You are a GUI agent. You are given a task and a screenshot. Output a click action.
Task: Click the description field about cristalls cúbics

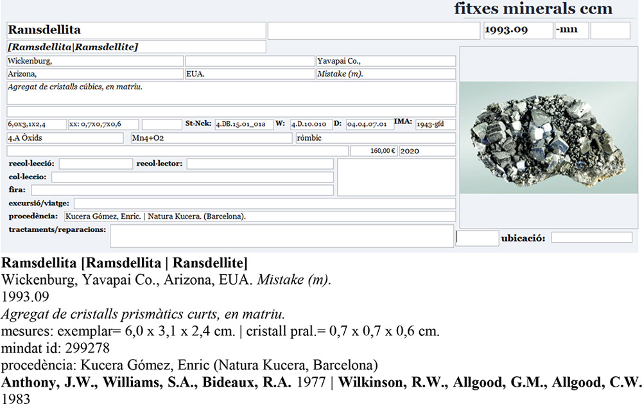pyautogui.click(x=231, y=93)
